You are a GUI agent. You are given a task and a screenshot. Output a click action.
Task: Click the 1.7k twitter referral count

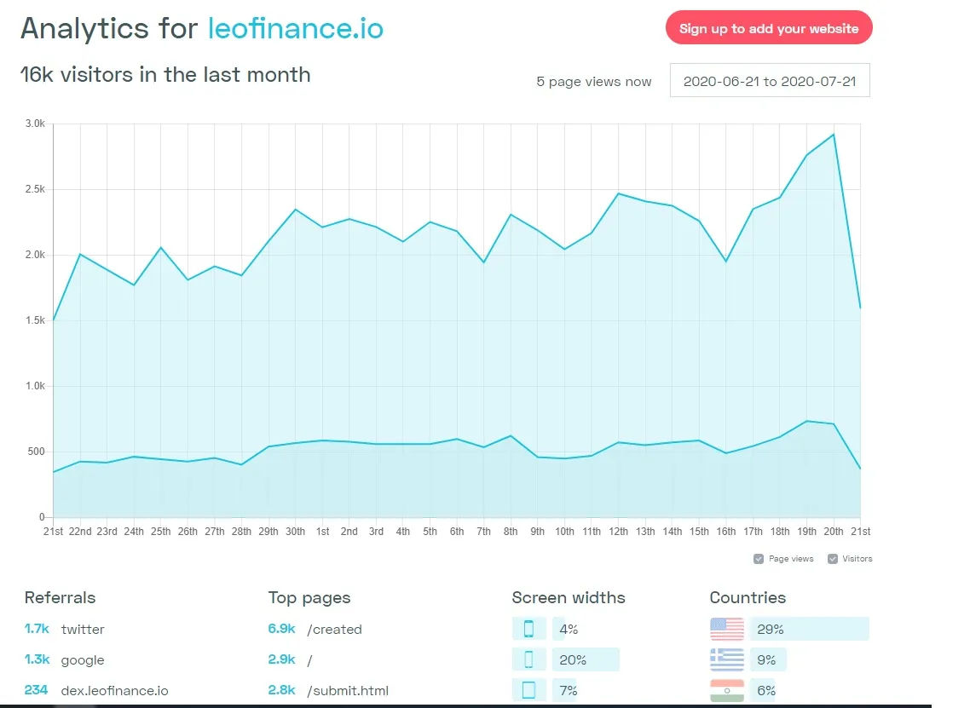pyautogui.click(x=37, y=629)
